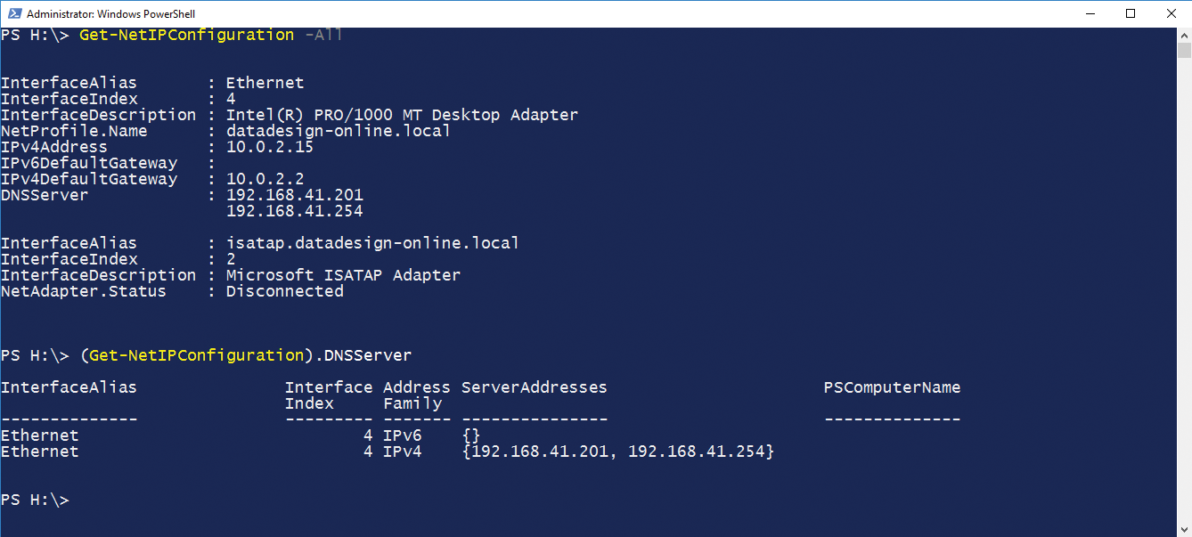Click the '(Get-NetIPConfiguration).DNSServer' command line

click(246, 355)
